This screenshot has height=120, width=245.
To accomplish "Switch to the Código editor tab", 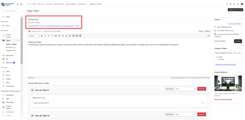I will [207, 31].
